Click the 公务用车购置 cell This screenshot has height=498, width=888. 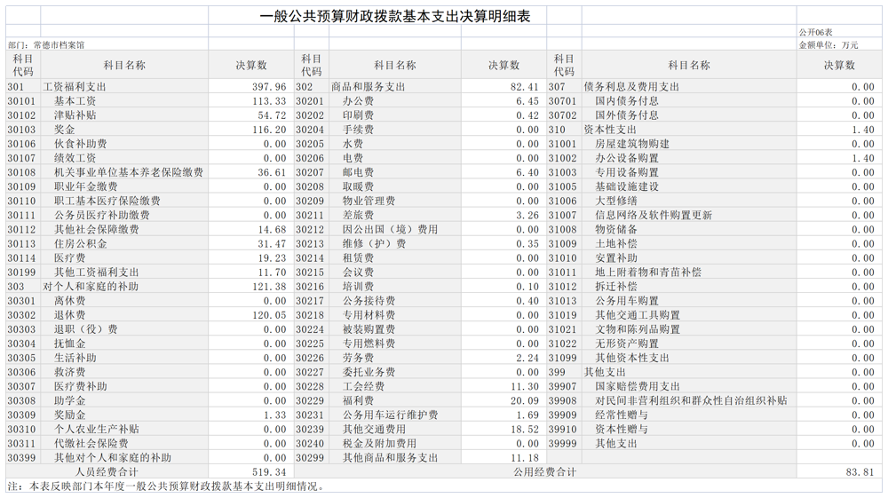point(627,301)
